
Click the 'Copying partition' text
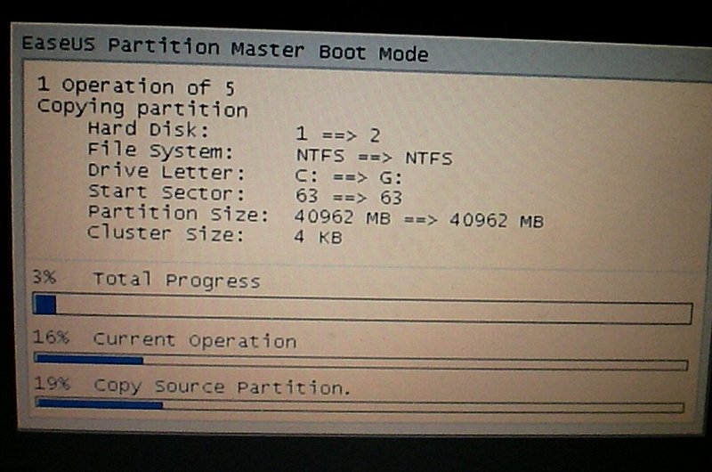pos(142,109)
